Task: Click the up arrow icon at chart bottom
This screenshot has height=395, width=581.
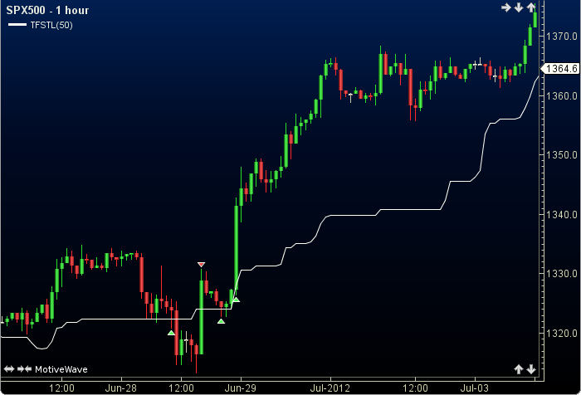Action: pyautogui.click(x=519, y=369)
